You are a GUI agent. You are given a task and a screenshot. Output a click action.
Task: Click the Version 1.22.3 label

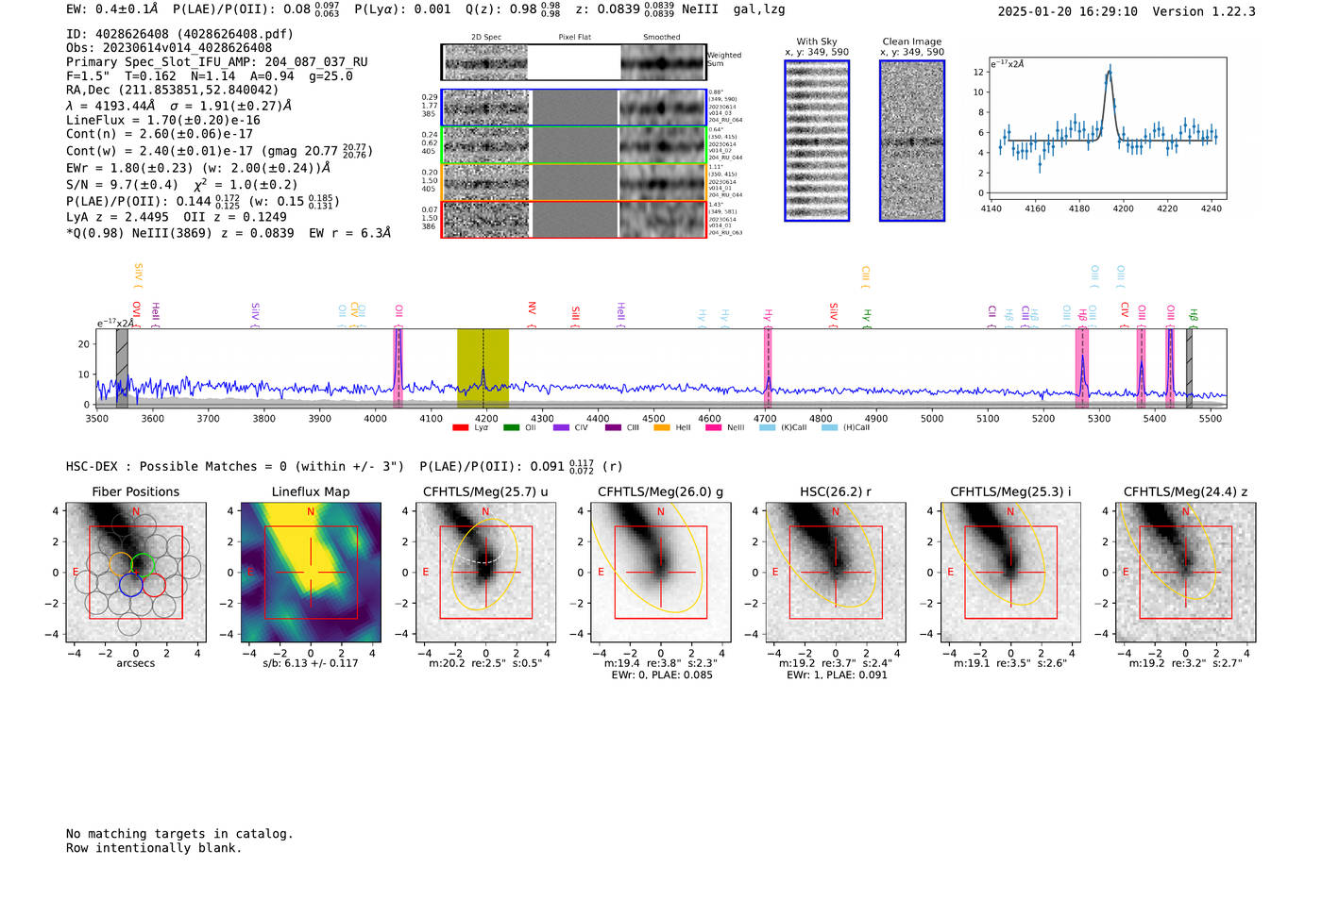1204,11
